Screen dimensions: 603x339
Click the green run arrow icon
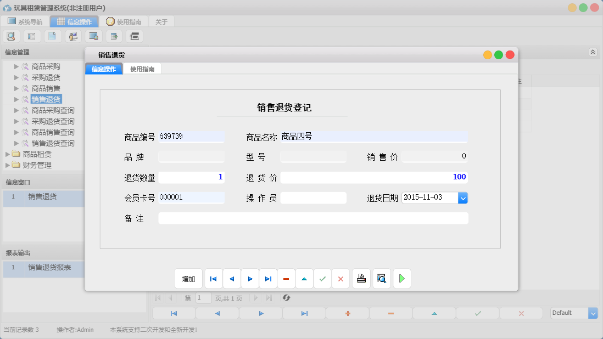[401, 278]
